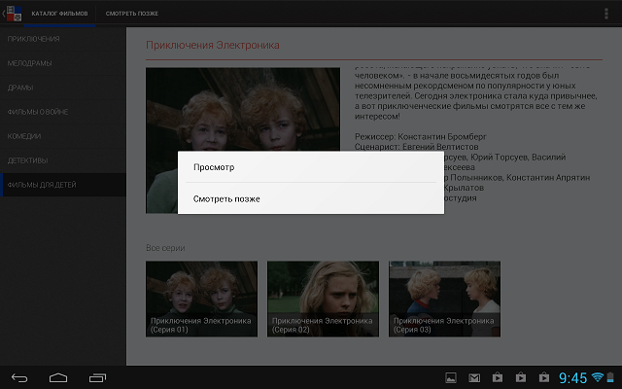
Task: Select the Комедии category
Action: (x=63, y=136)
